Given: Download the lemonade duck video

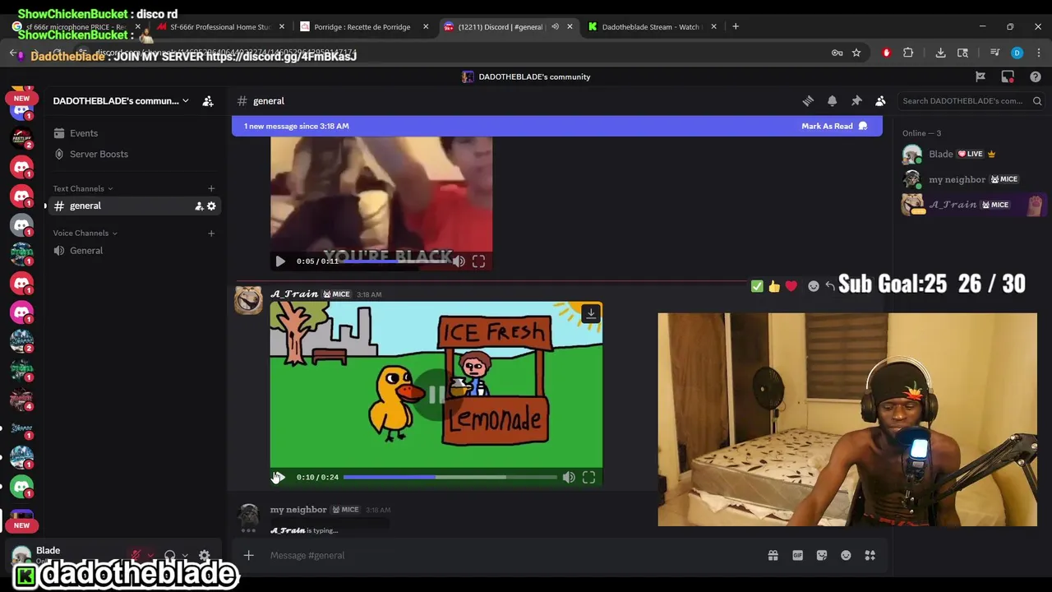Looking at the screenshot, I should pos(590,313).
